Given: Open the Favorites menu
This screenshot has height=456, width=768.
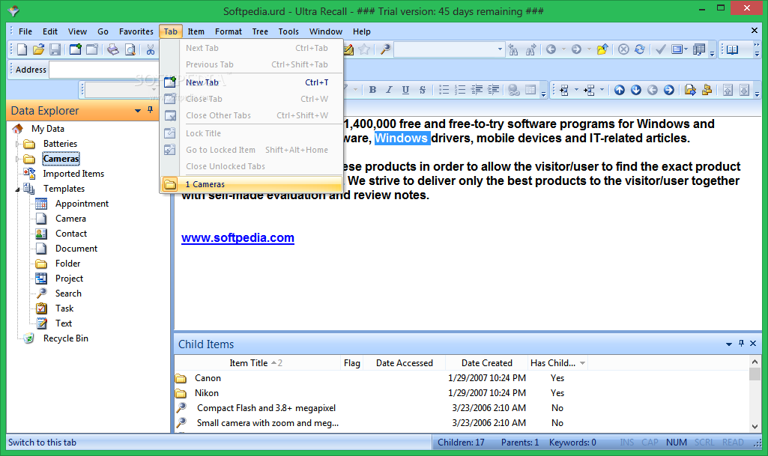Looking at the screenshot, I should coord(136,31).
